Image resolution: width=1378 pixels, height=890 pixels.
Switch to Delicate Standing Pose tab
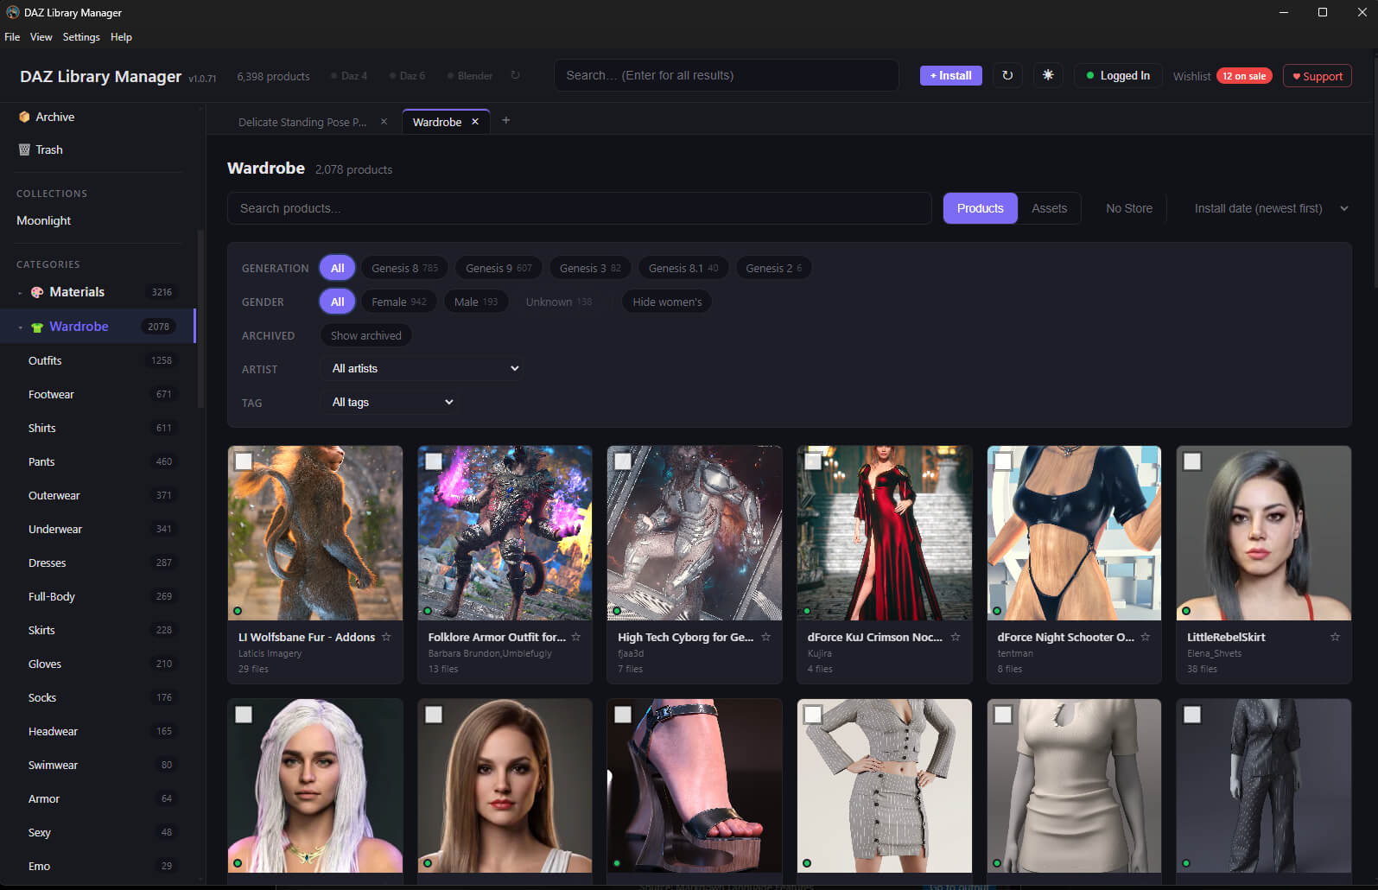[x=302, y=122]
